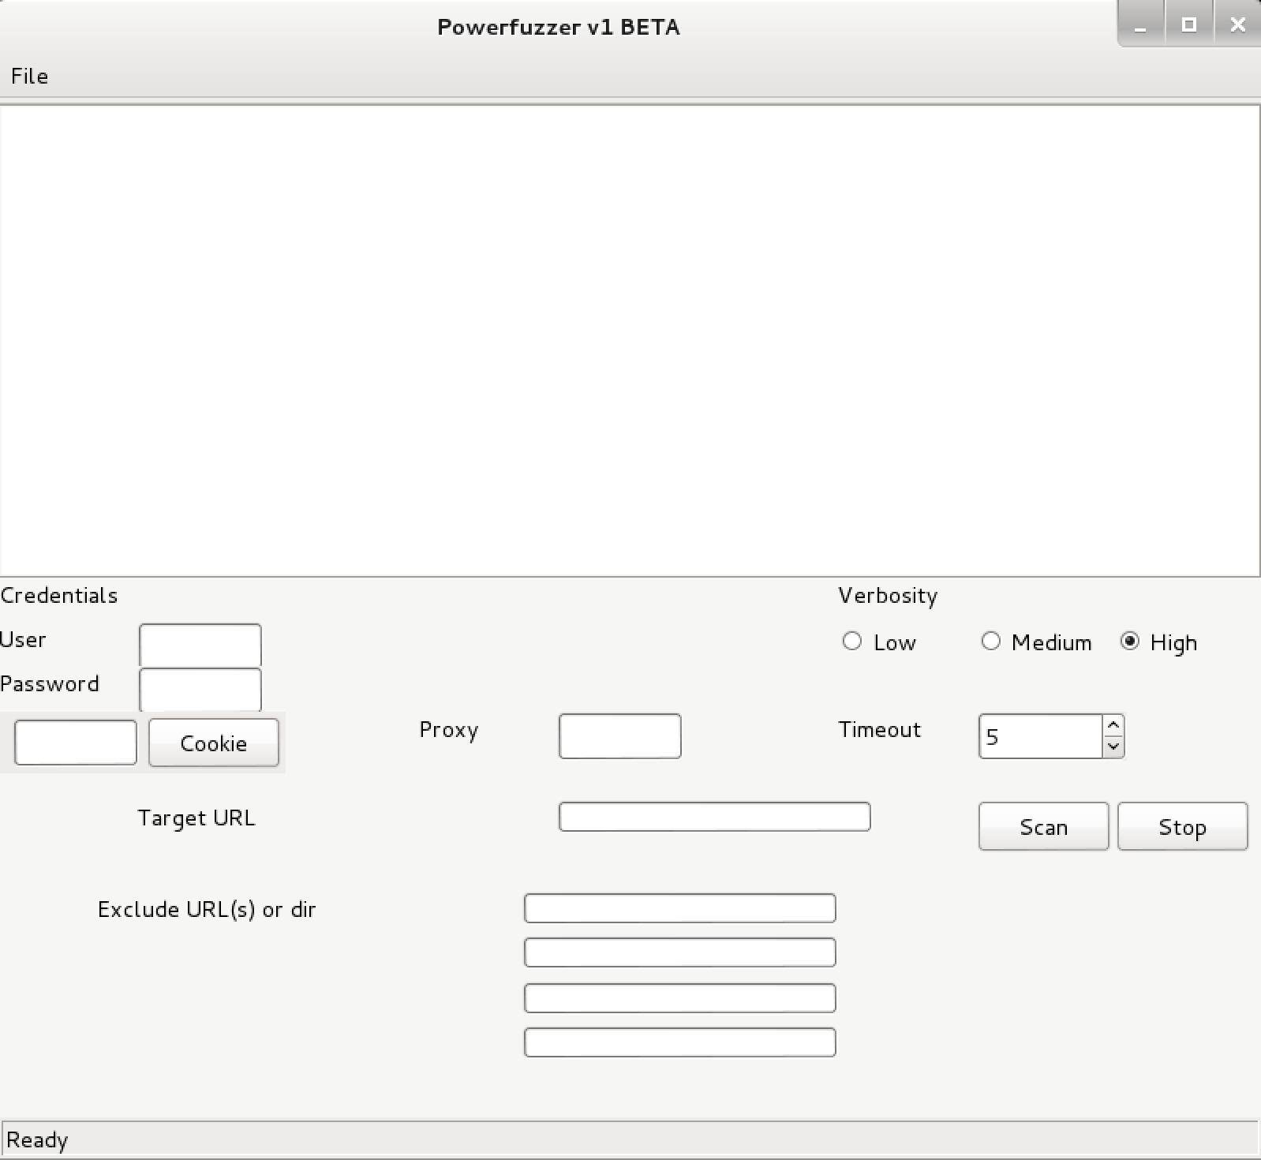Click the Target URL label
1261x1160 pixels.
196,818
